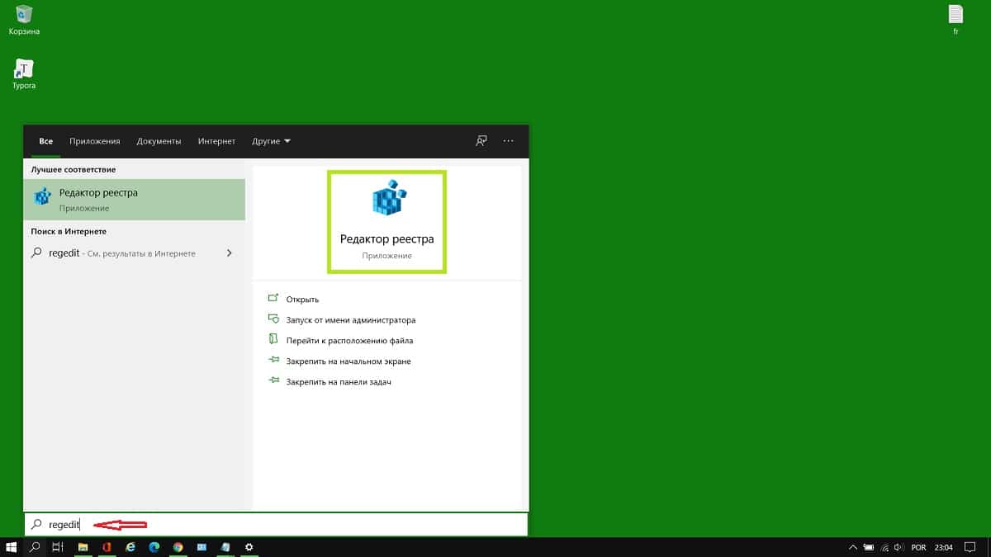991x557 pixels.
Task: Click Запуск от имени администратора
Action: point(350,320)
